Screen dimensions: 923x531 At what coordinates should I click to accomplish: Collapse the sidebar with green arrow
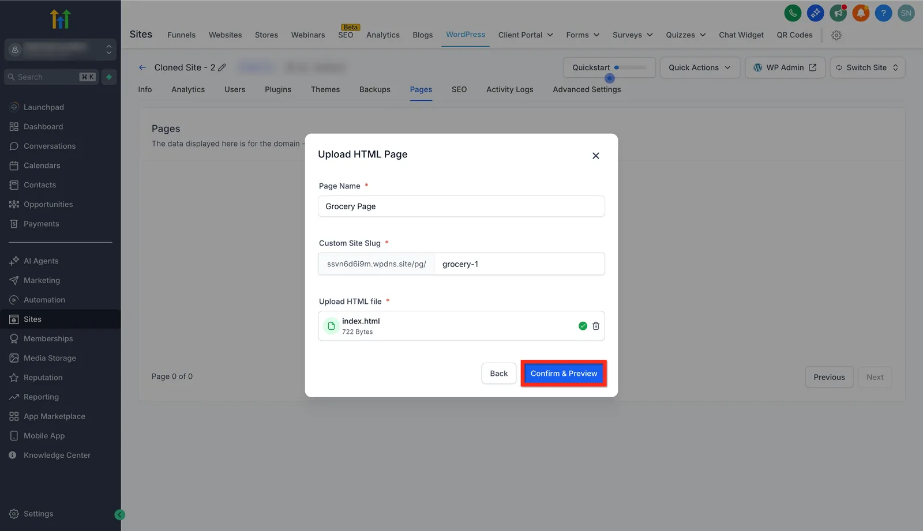(120, 515)
